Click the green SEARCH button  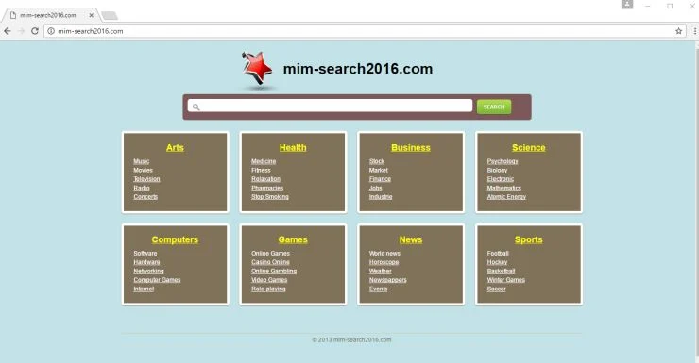point(494,107)
